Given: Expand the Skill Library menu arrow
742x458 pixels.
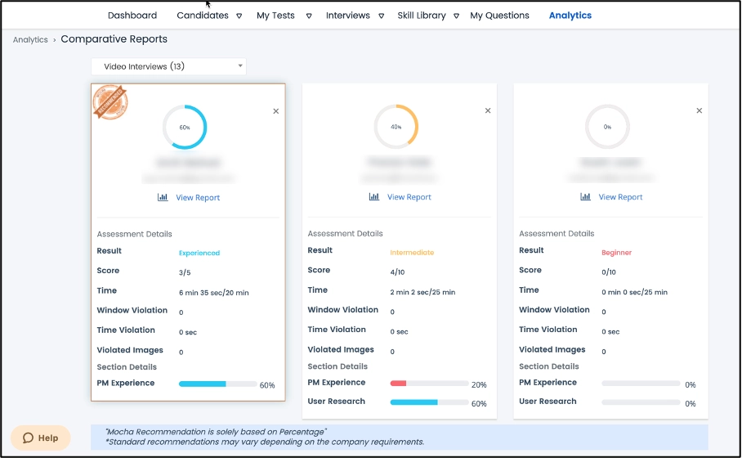Looking at the screenshot, I should (x=456, y=16).
